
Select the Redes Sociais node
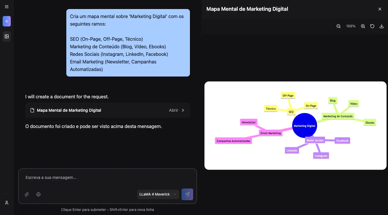tap(315, 140)
